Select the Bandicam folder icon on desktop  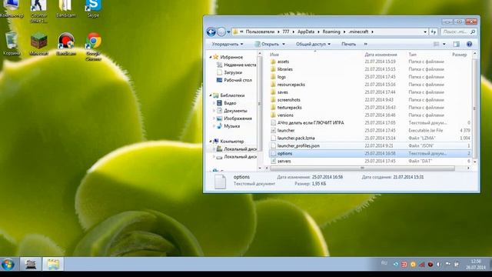pos(65,8)
